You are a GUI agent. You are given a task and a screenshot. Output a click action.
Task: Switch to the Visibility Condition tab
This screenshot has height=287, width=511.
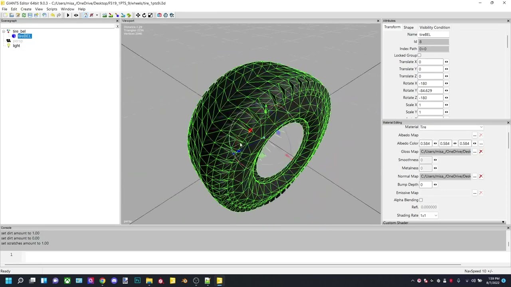pos(435,28)
